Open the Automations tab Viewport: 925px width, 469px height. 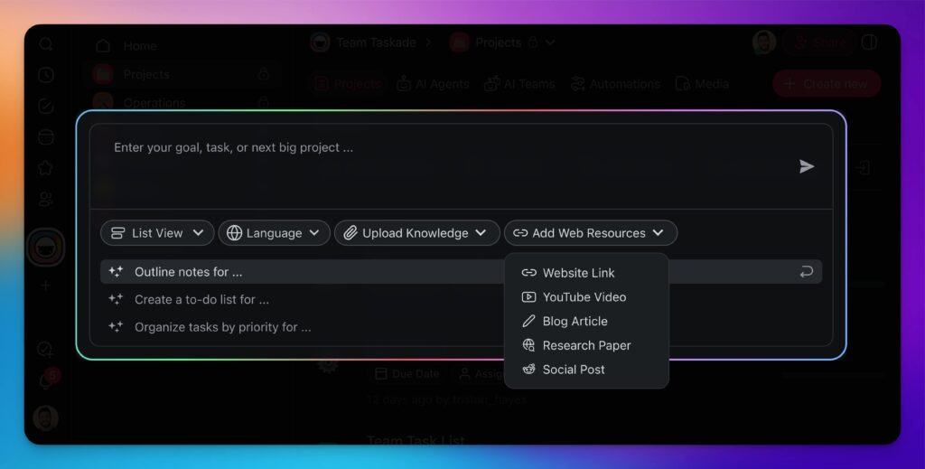[615, 84]
